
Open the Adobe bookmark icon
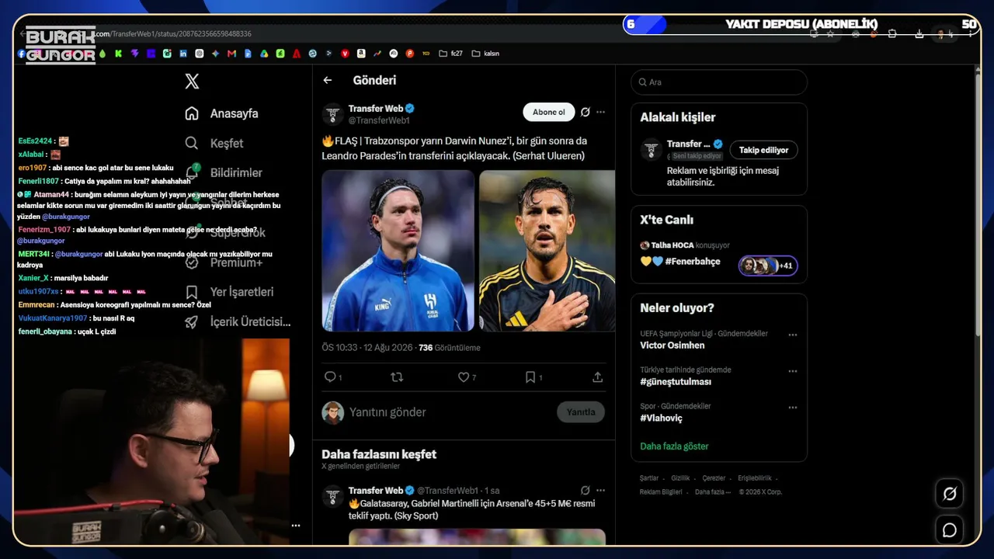[297, 54]
